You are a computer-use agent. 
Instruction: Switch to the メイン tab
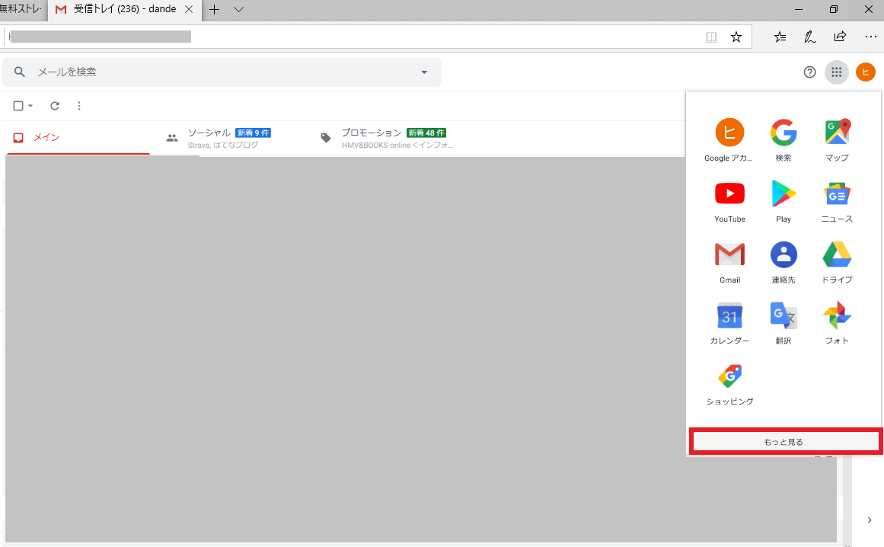point(78,138)
